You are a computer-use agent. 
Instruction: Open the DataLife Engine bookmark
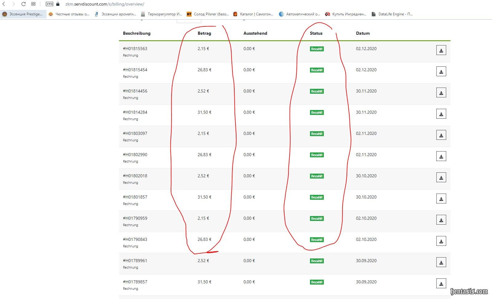click(x=392, y=14)
